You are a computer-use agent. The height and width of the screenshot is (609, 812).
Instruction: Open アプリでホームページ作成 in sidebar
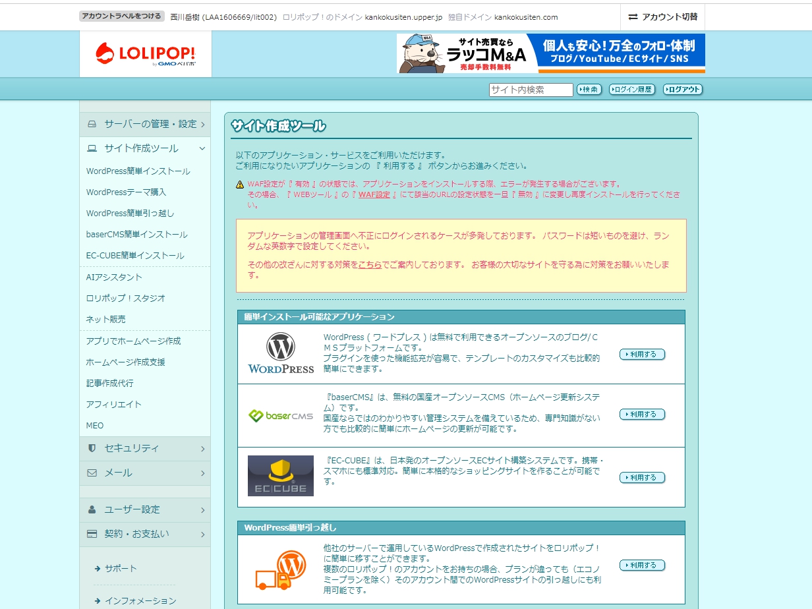pos(134,341)
